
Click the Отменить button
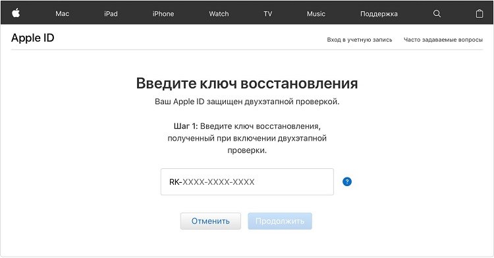click(211, 221)
